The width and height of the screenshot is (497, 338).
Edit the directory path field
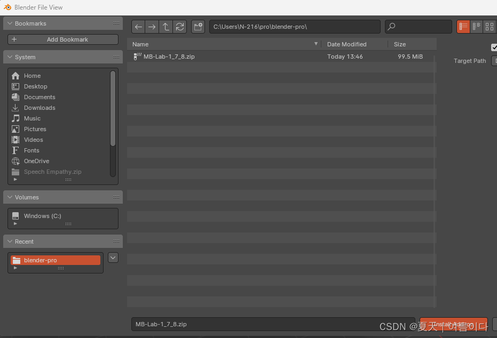295,27
